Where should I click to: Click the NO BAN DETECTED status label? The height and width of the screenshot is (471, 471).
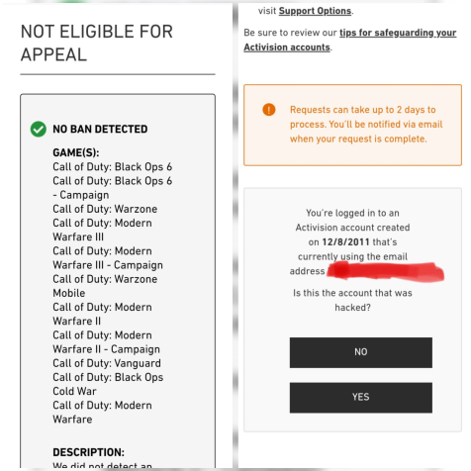click(100, 129)
